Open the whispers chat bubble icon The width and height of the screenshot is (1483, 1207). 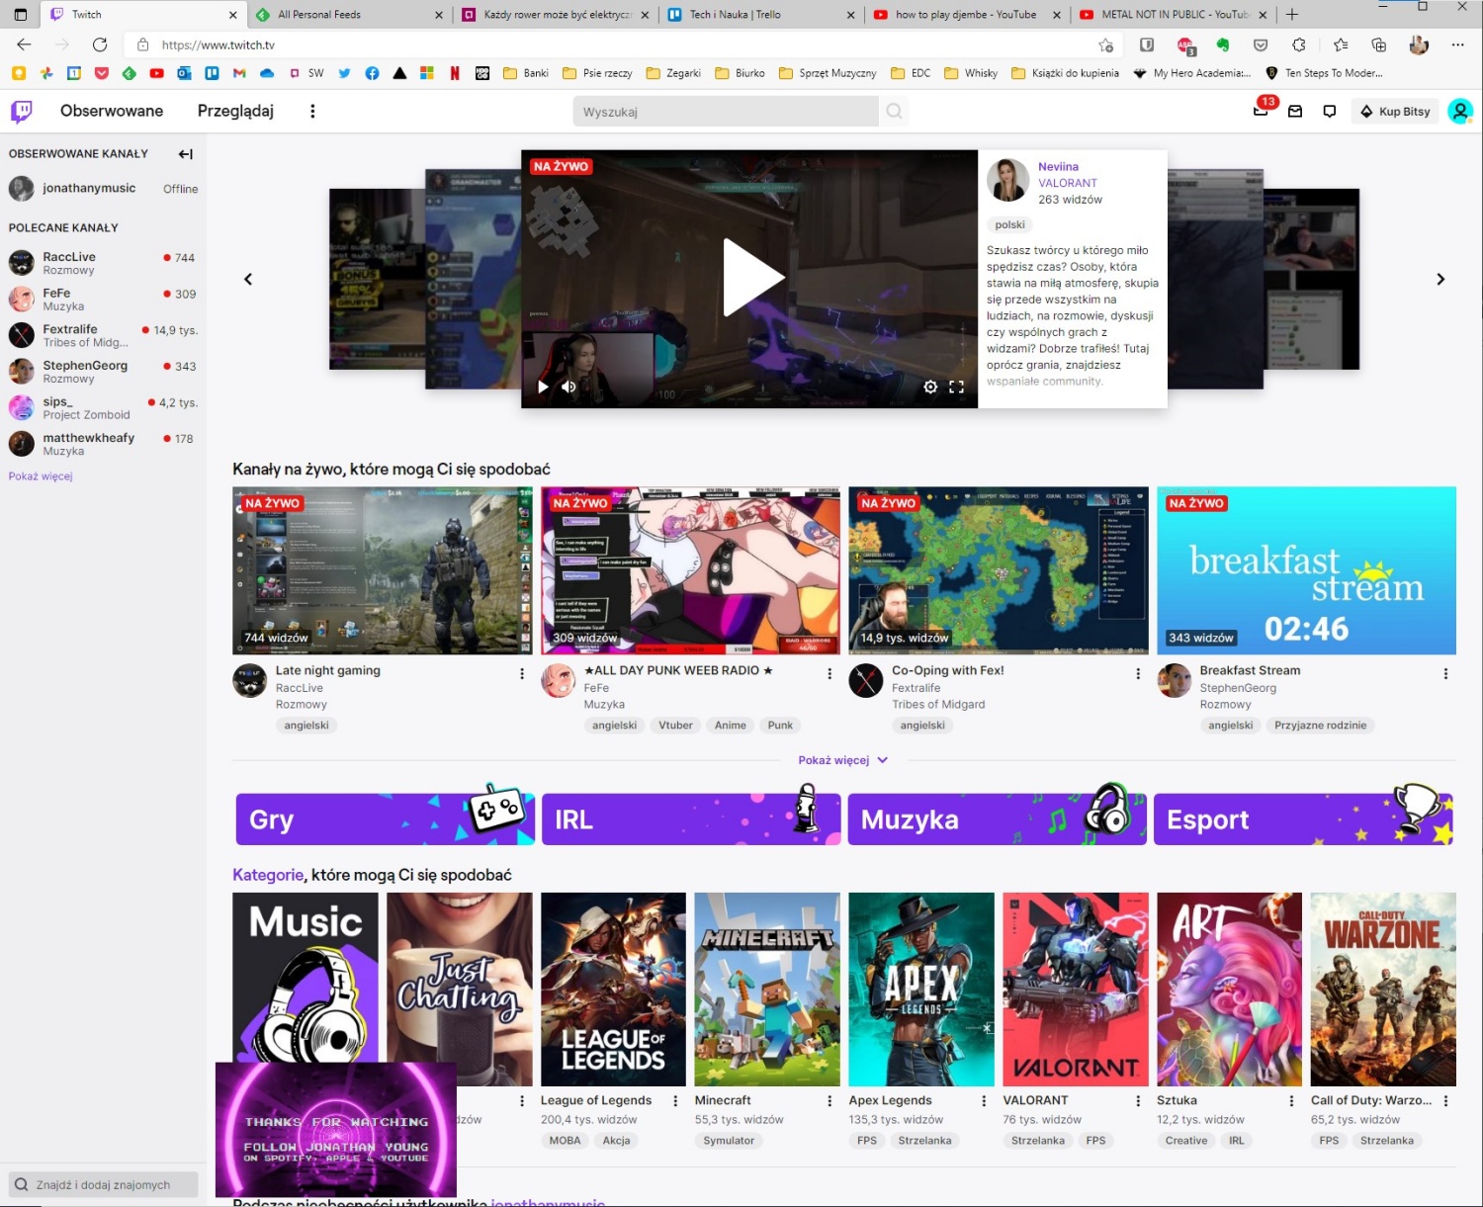(x=1330, y=112)
